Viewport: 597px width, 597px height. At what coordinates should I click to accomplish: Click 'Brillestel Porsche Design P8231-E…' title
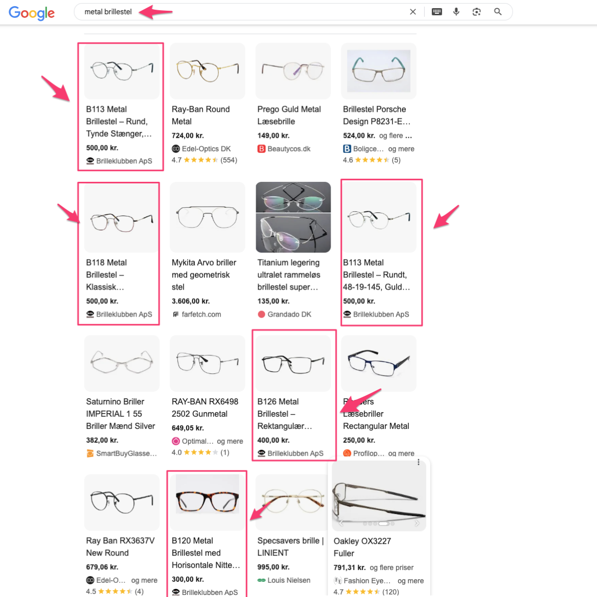point(377,115)
